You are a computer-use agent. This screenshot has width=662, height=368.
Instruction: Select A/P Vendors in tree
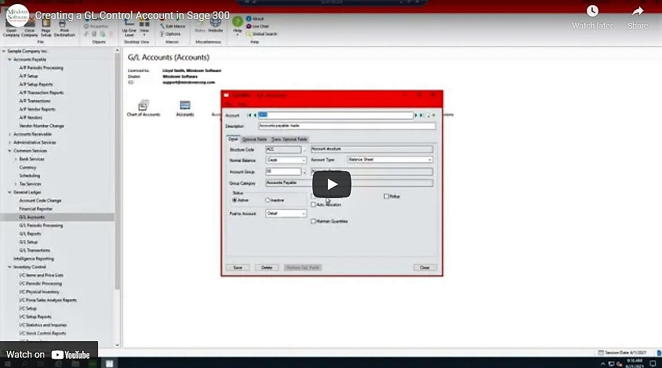30,117
